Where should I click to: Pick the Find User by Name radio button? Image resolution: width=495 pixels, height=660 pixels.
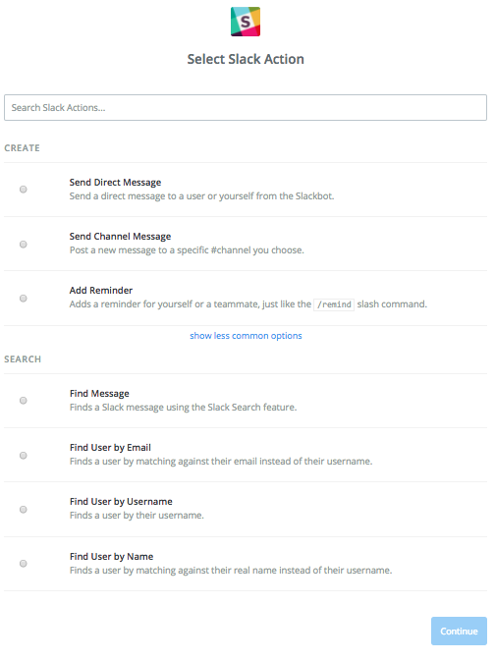click(x=24, y=563)
